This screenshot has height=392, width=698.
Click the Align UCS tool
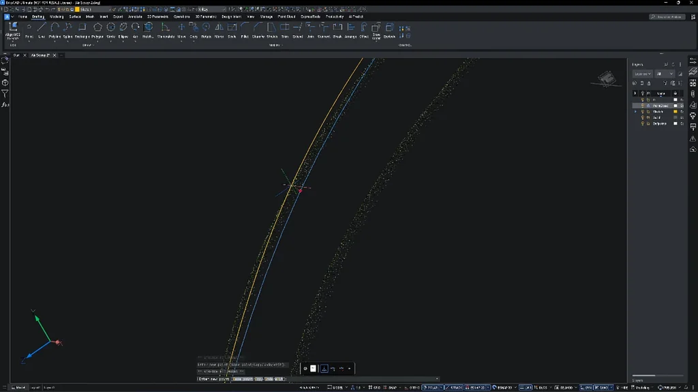click(x=12, y=31)
